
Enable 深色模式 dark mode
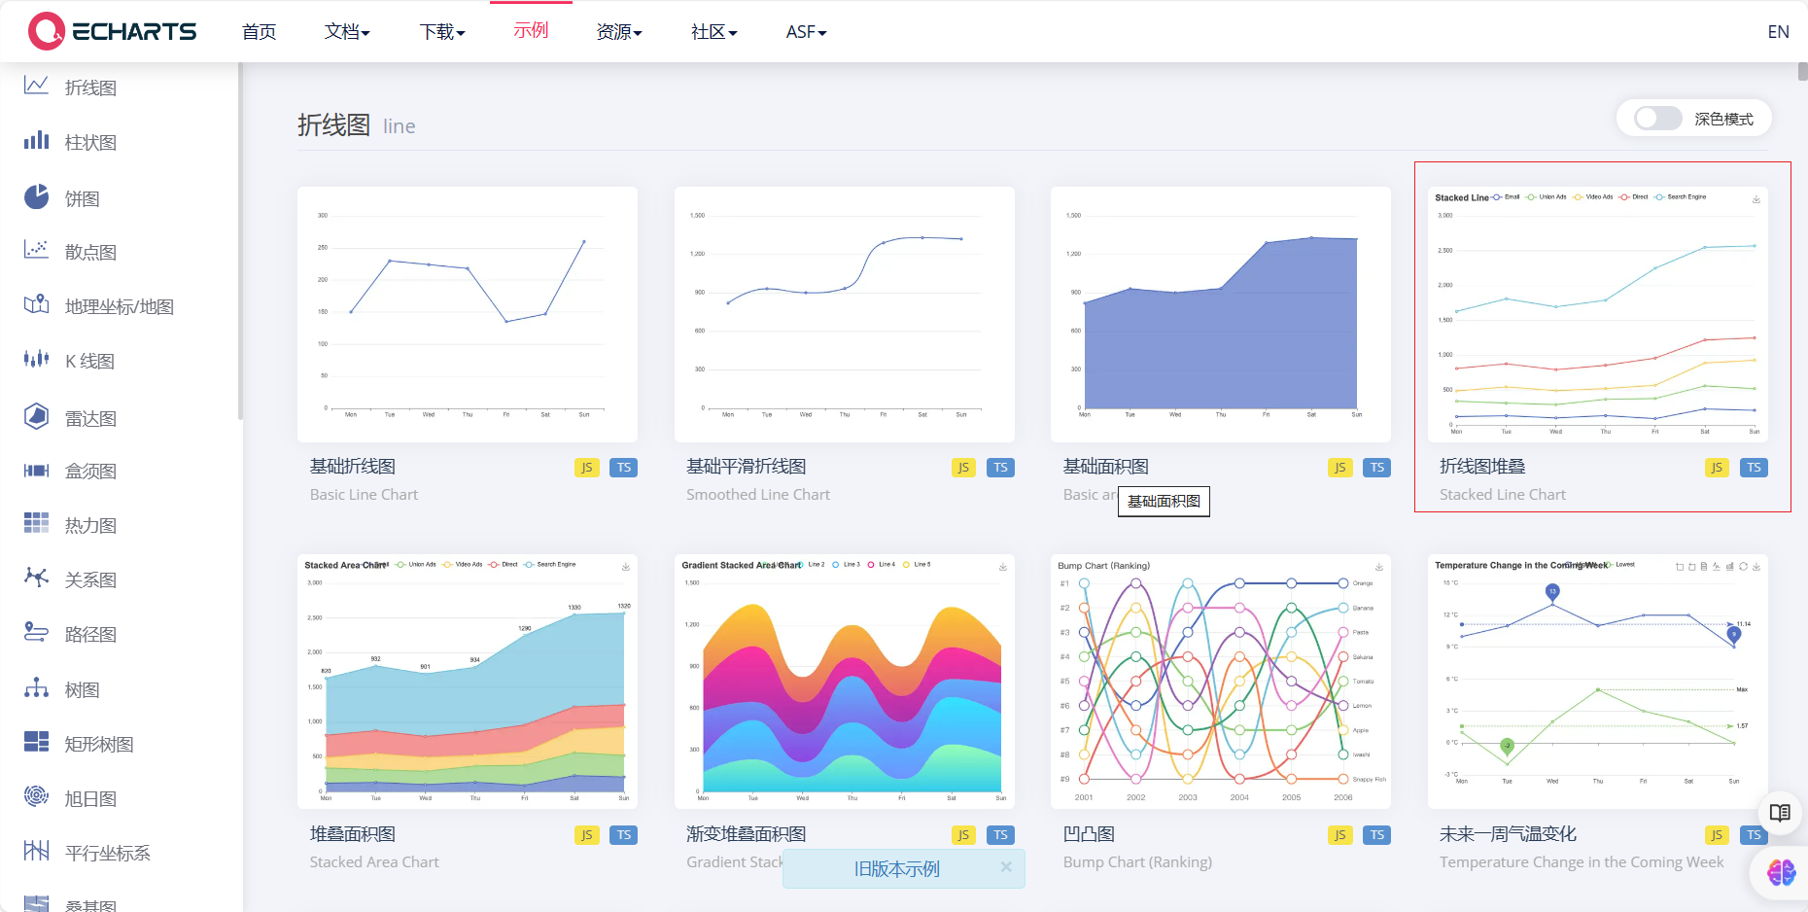pos(1654,118)
